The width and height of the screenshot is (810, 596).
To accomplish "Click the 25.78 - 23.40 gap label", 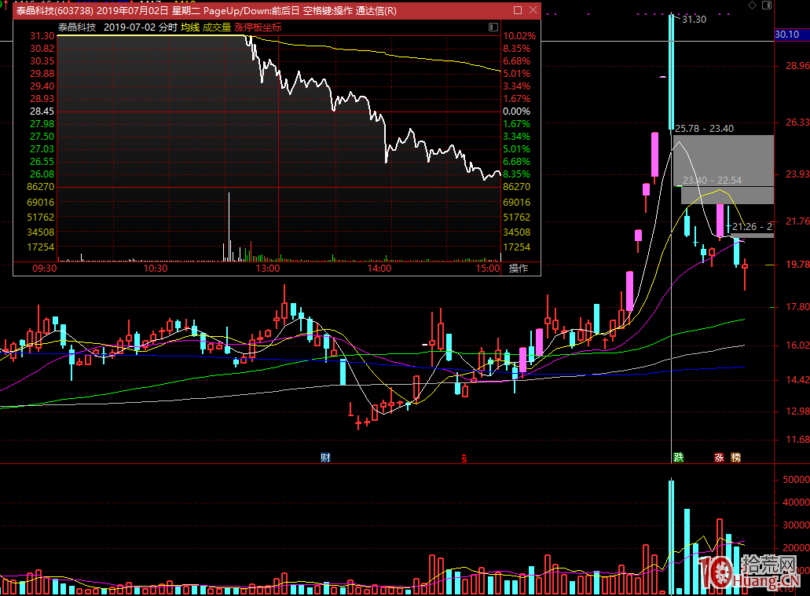I will pos(704,128).
